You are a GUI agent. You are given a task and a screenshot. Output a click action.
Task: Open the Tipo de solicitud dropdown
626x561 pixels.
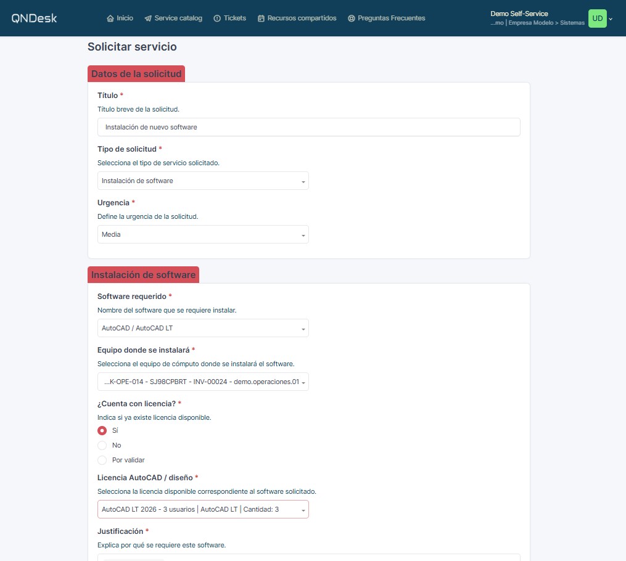coord(203,181)
